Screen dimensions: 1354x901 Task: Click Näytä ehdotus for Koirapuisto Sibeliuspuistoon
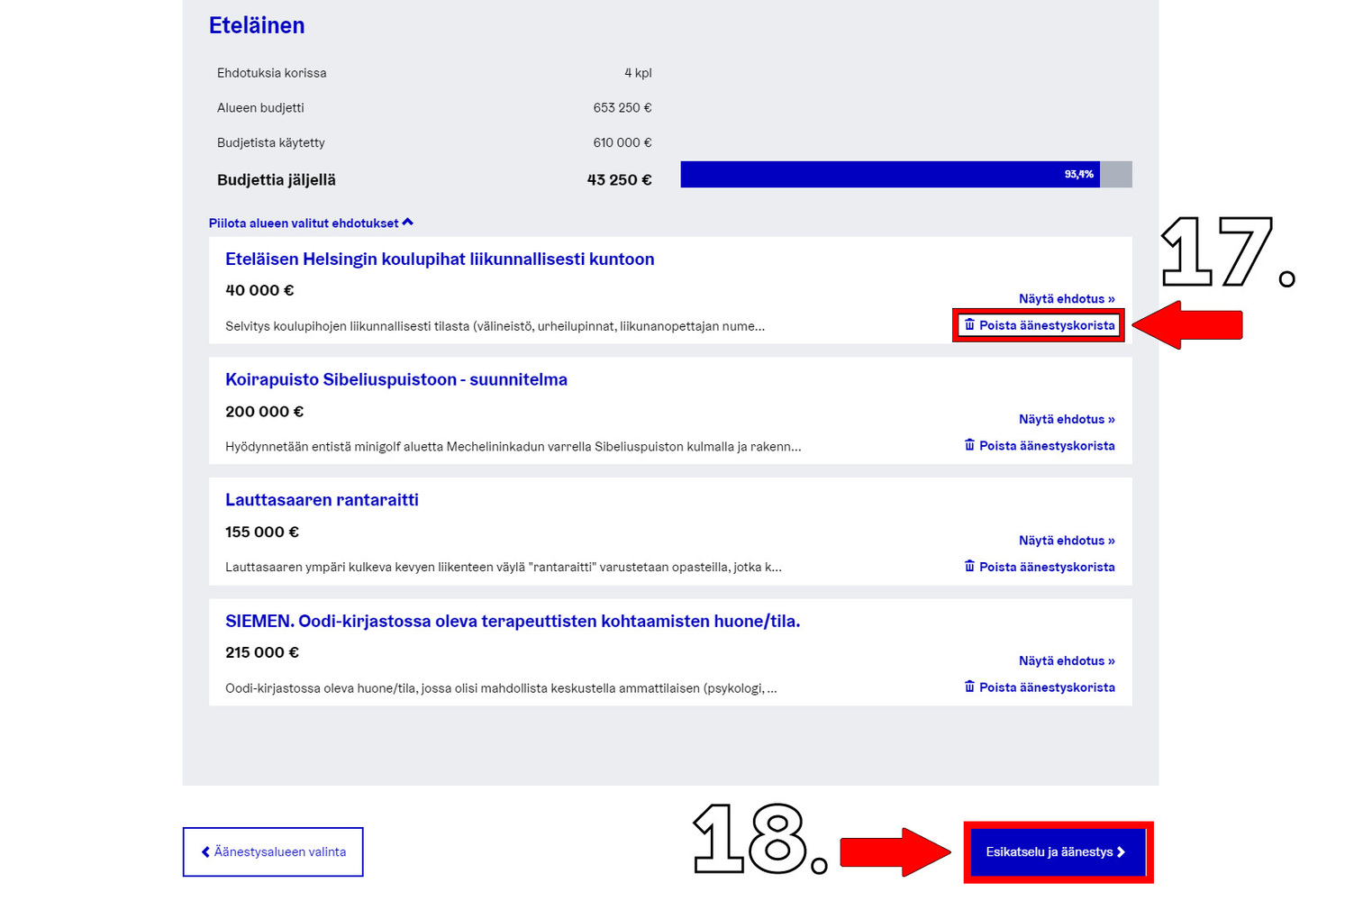coord(1067,420)
